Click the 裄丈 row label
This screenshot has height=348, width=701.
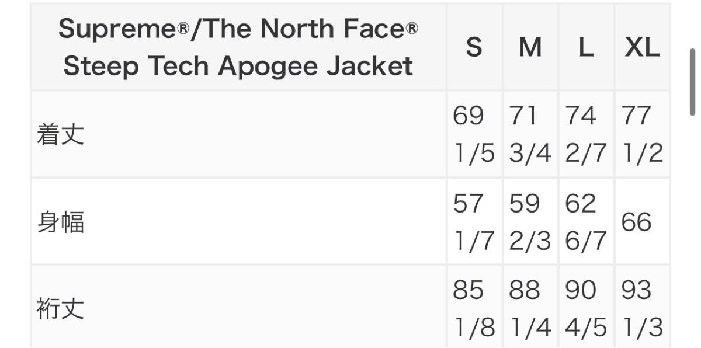click(x=61, y=309)
